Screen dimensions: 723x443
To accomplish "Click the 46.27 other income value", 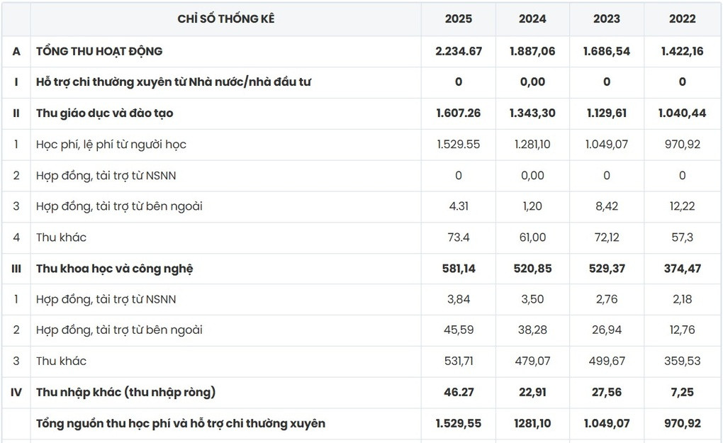I will pyautogui.click(x=459, y=392).
